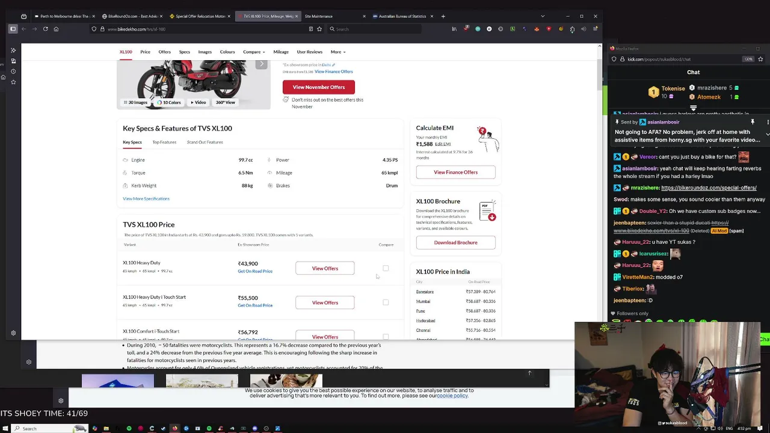Check compare box for Heavy Duty i-Touch Start
This screenshot has height=433, width=770.
click(x=386, y=302)
